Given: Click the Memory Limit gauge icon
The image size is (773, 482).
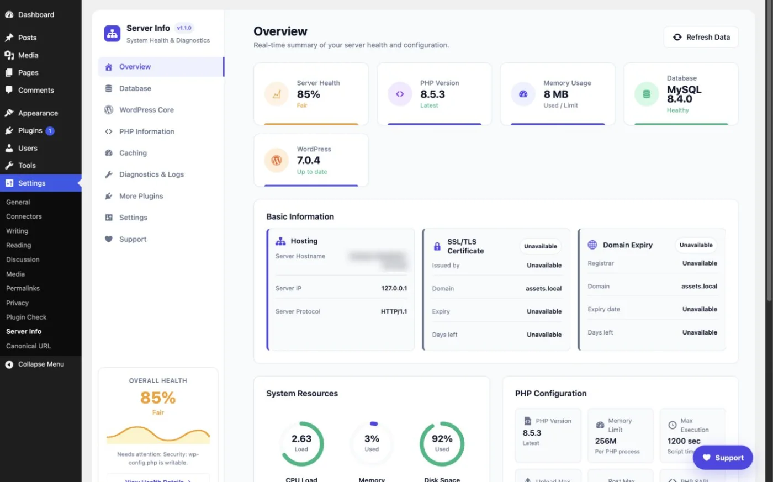Looking at the screenshot, I should 600,425.
